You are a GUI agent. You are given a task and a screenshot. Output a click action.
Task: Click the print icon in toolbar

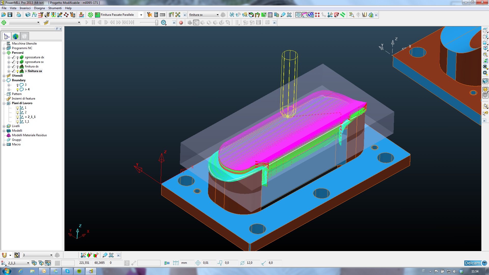pos(19,15)
